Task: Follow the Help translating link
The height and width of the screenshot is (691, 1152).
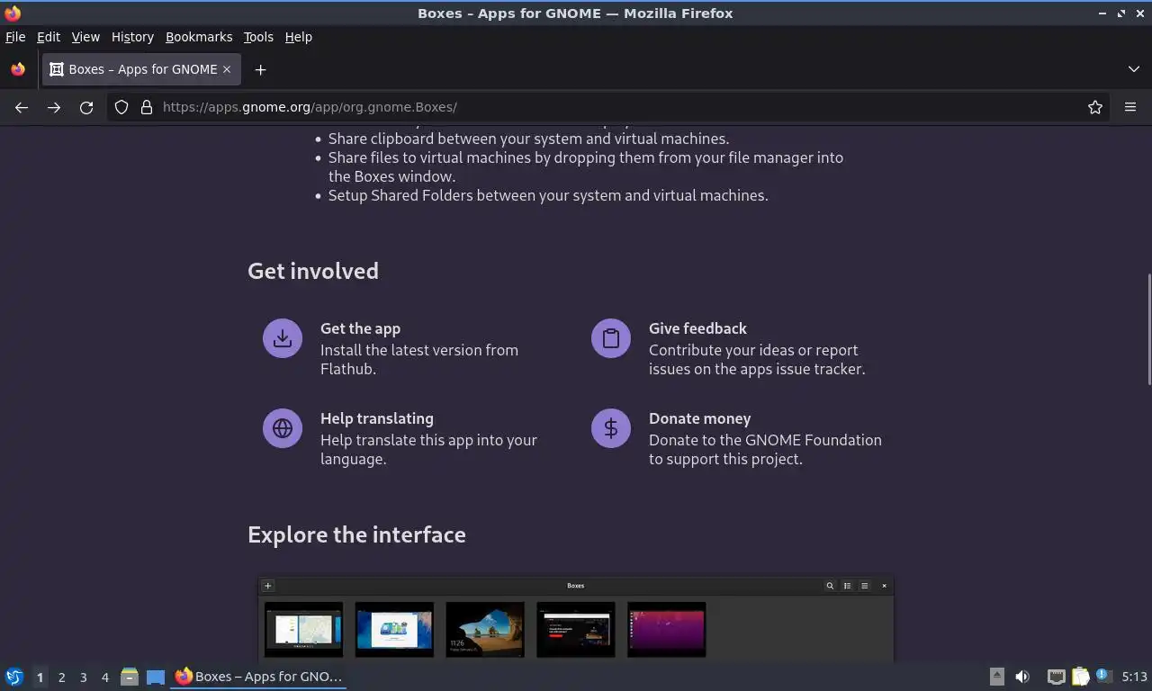Action: click(x=377, y=418)
